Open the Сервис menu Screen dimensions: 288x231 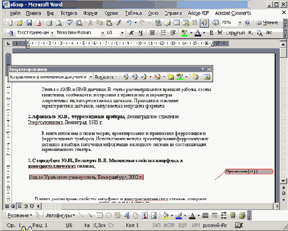click(x=112, y=13)
